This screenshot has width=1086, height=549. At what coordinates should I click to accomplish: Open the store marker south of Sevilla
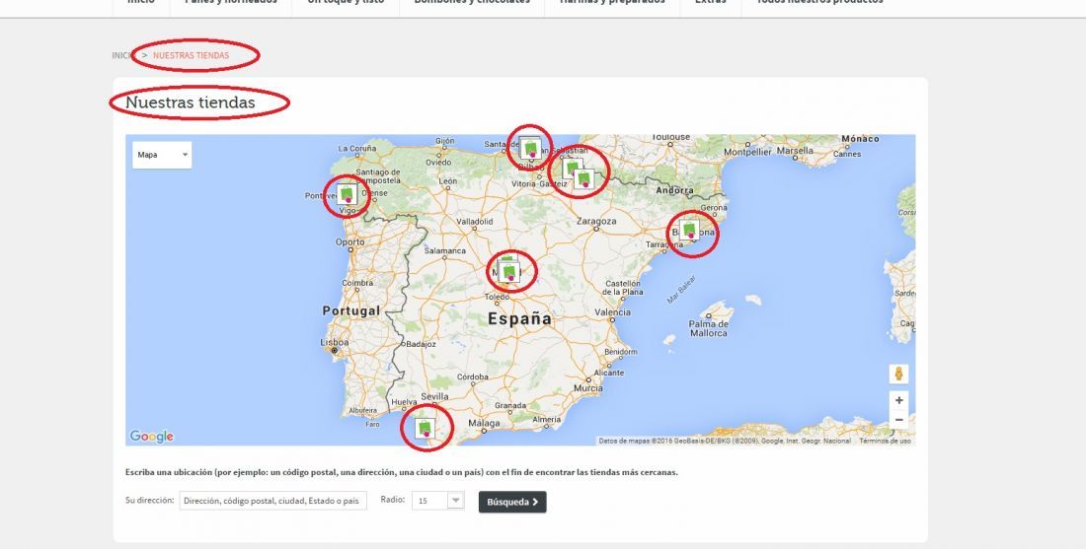[x=426, y=428]
